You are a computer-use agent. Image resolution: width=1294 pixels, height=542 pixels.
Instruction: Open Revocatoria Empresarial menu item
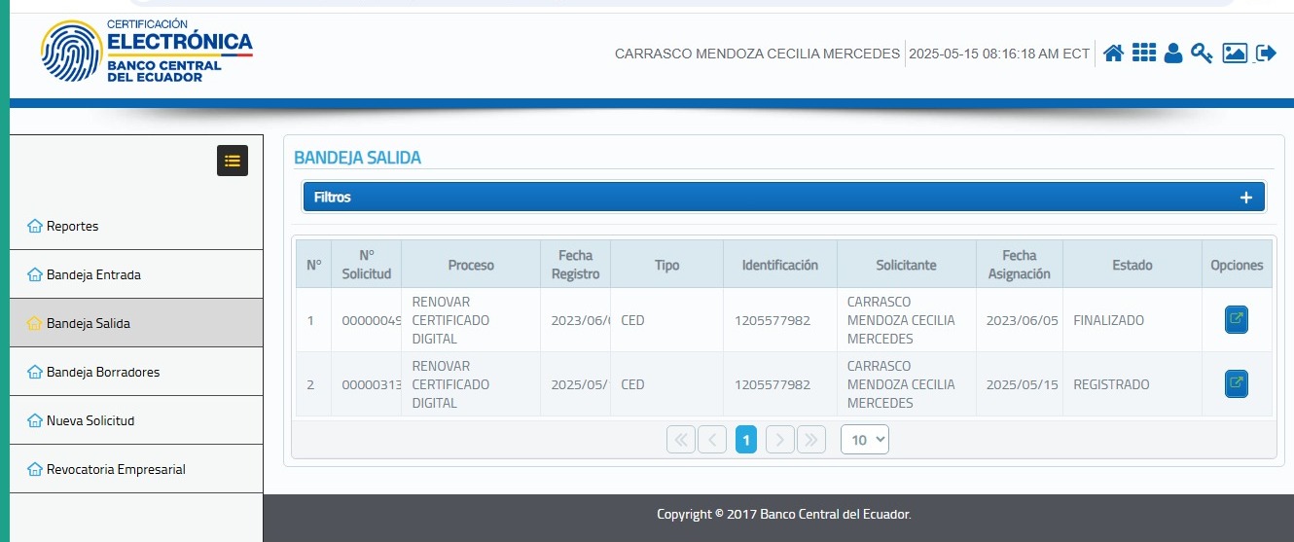tap(116, 469)
